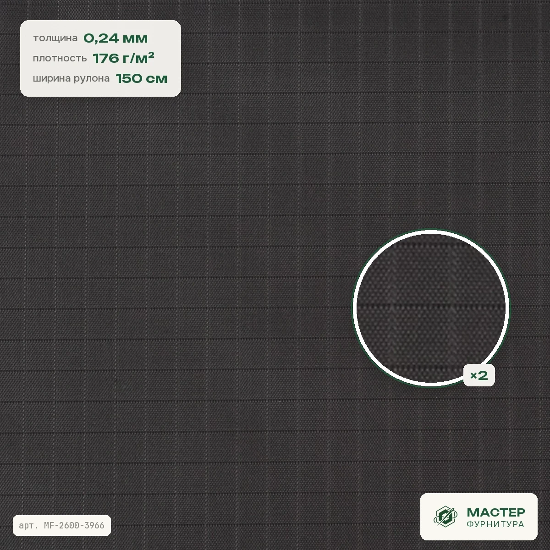Click the ×2 magnification badge
Screen dimensions: 550x550
pos(479,376)
